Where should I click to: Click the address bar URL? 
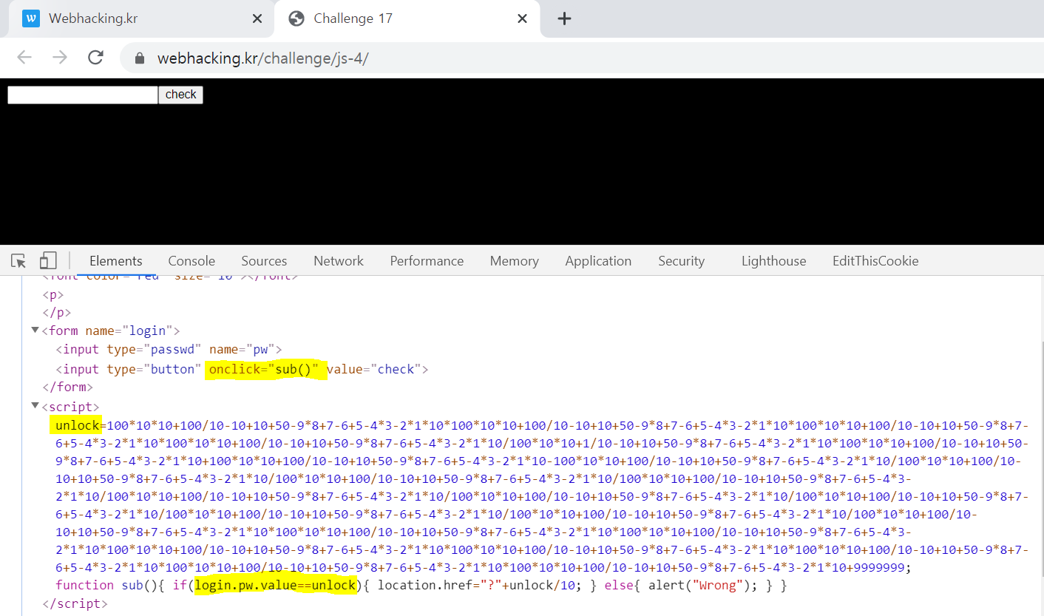coord(263,58)
